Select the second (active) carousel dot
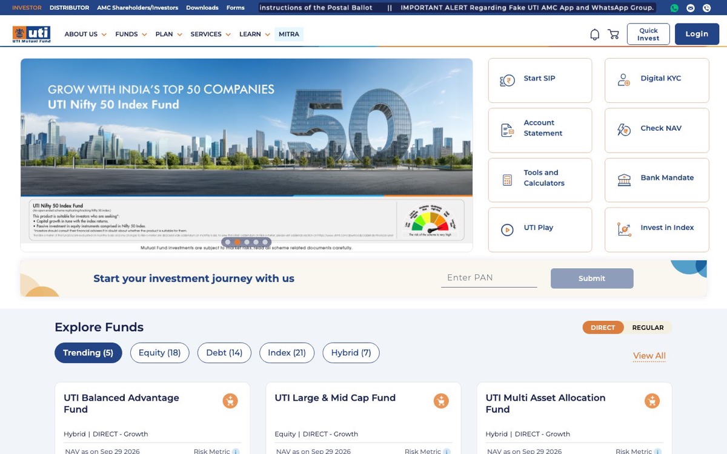Viewport: 727px width, 454px height. [237, 242]
